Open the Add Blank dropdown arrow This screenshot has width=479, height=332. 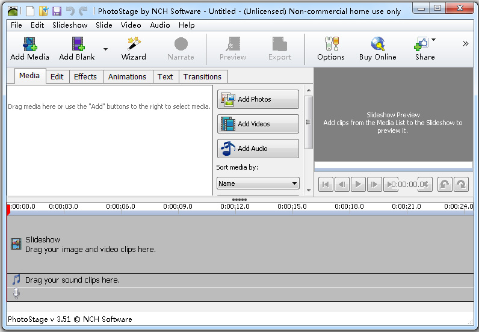(105, 49)
